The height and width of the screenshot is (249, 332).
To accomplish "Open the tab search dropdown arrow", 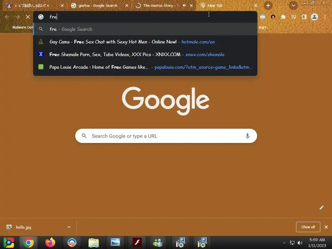I will (293, 6).
